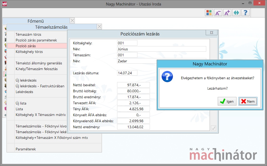Click the Név field containing Zadar
The width and height of the screenshot is (267, 166).
[x=137, y=61]
